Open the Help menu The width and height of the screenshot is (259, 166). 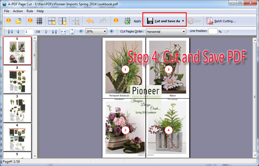pyautogui.click(x=40, y=11)
